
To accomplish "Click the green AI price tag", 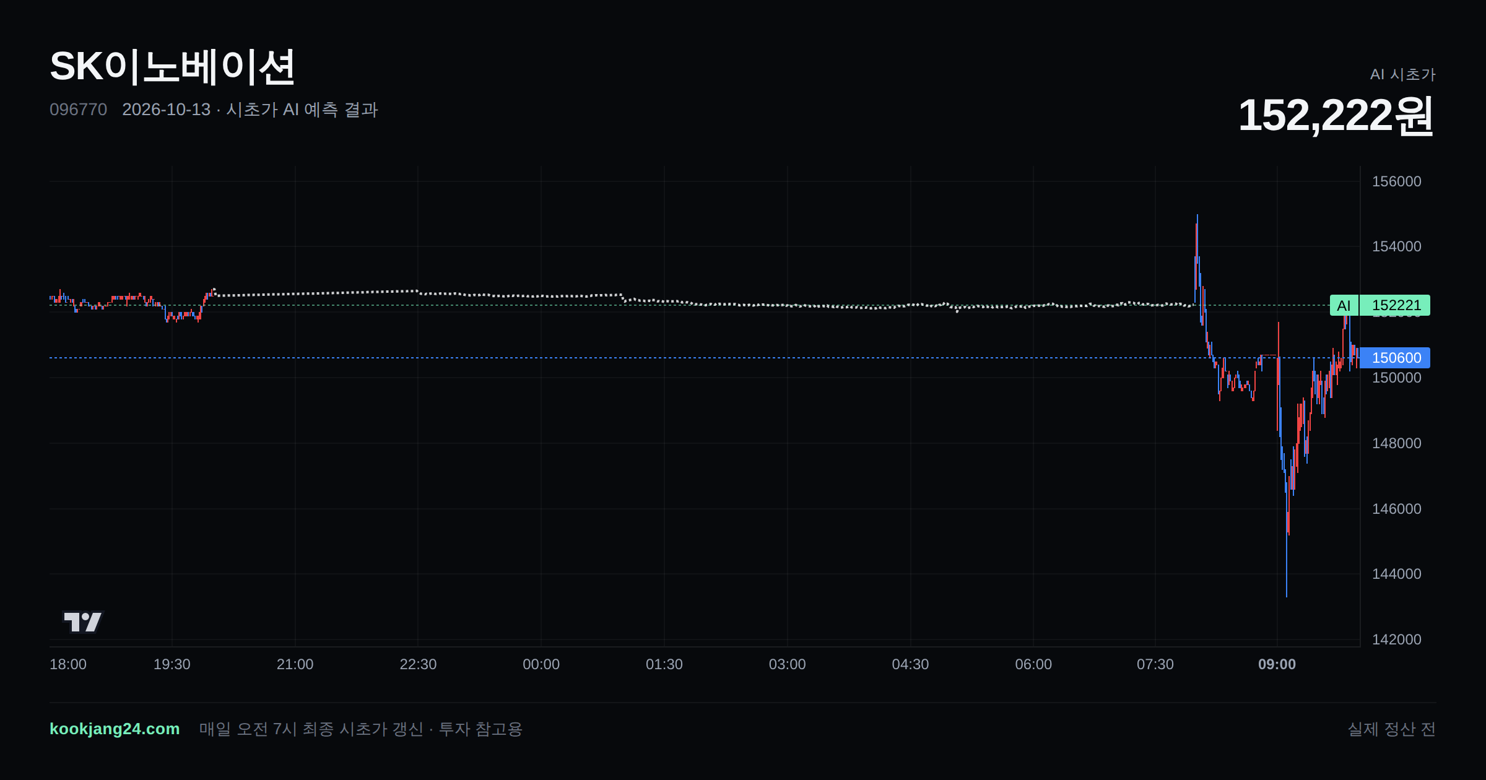I will click(1344, 305).
